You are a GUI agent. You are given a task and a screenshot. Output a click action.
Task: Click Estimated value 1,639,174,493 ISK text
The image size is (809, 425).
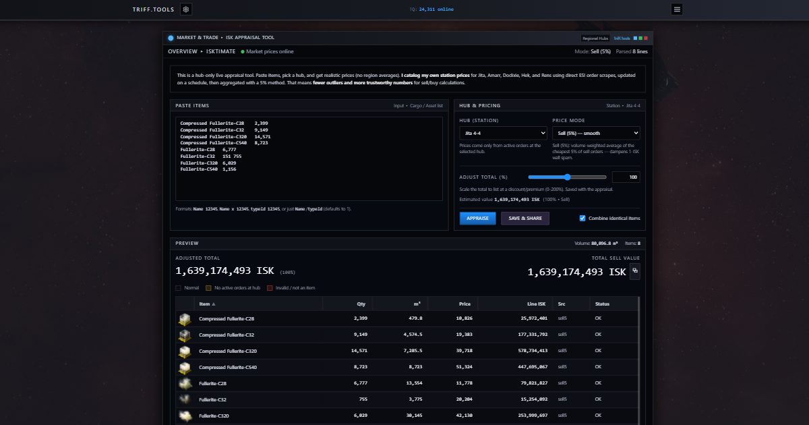pyautogui.click(x=500, y=200)
